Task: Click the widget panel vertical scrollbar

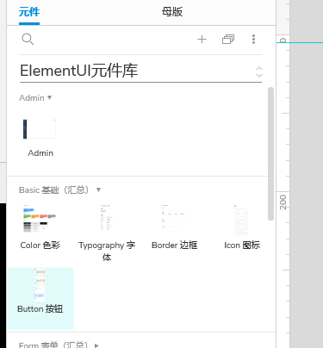Action: click(270, 154)
